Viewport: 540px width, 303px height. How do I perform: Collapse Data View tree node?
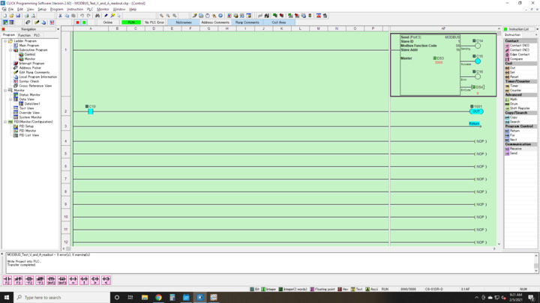(x=10, y=100)
